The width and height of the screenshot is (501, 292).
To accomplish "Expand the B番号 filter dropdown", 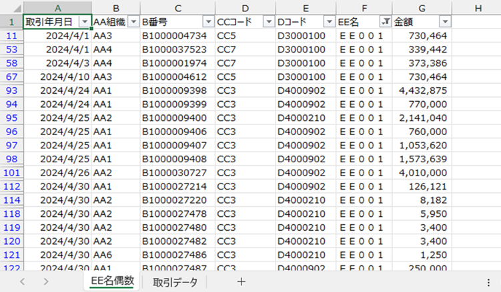I will (x=207, y=21).
